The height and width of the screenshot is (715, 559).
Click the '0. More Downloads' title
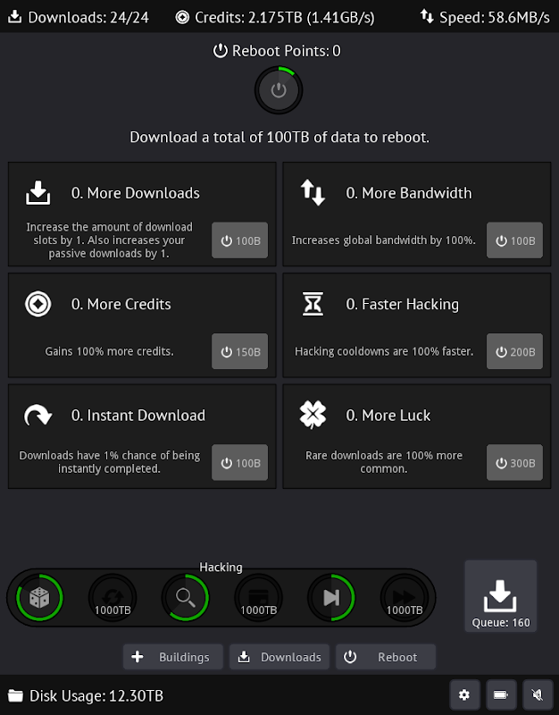[x=136, y=193]
